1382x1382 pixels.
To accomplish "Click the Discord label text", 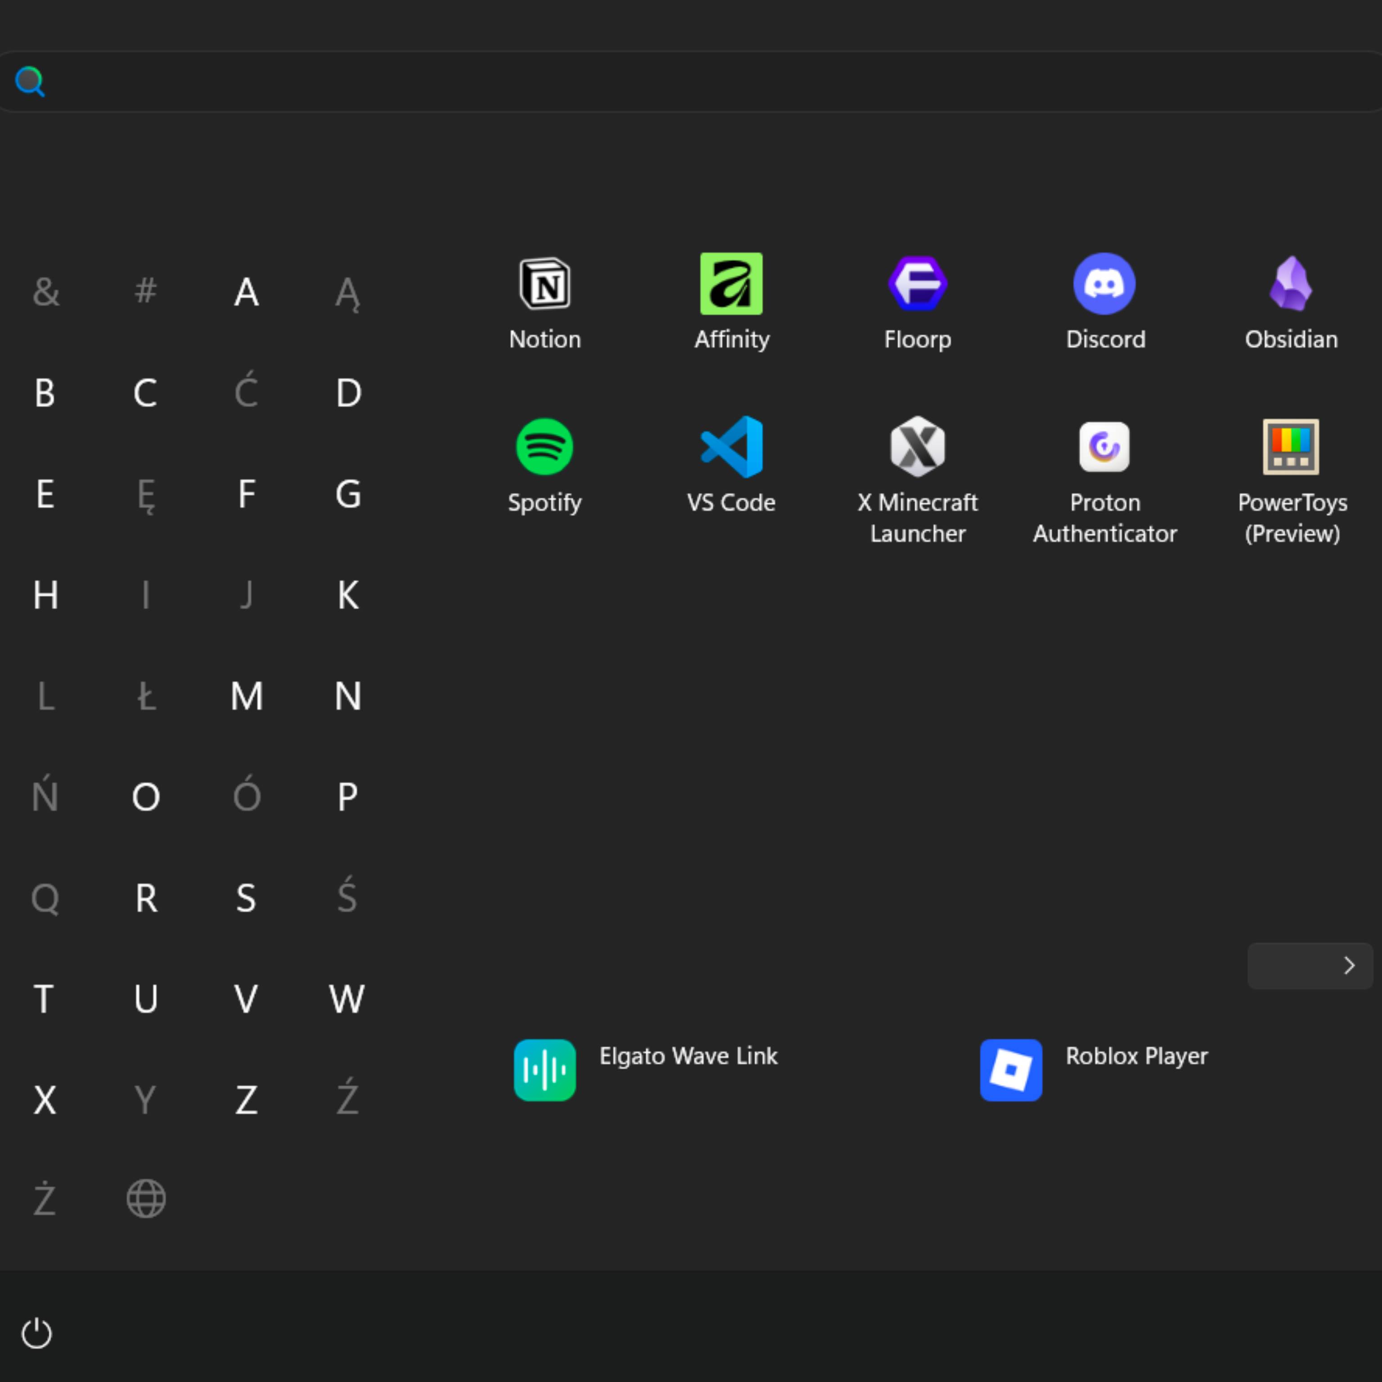I will (1105, 339).
